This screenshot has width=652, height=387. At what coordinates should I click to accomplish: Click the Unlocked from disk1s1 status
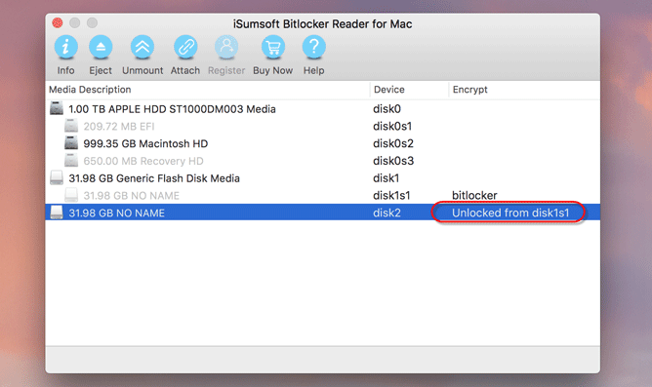click(510, 213)
